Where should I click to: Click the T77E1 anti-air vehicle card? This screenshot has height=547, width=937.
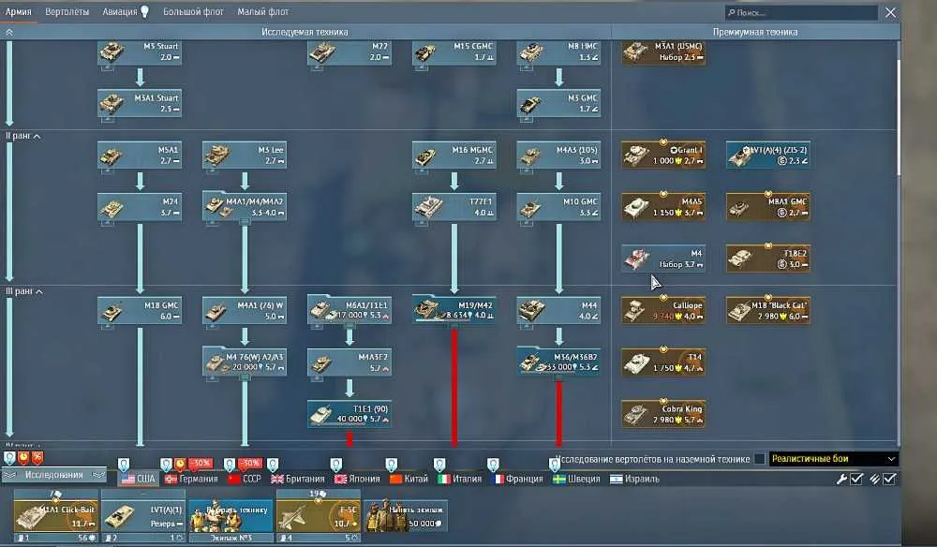(x=454, y=207)
